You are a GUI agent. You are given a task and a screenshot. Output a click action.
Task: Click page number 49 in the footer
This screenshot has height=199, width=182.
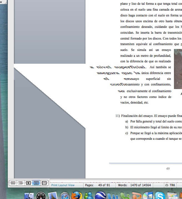click(168, 169)
